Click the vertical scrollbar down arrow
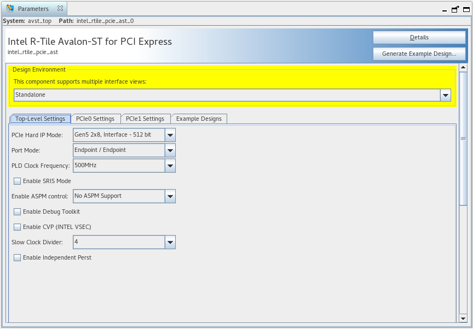 [x=463, y=319]
